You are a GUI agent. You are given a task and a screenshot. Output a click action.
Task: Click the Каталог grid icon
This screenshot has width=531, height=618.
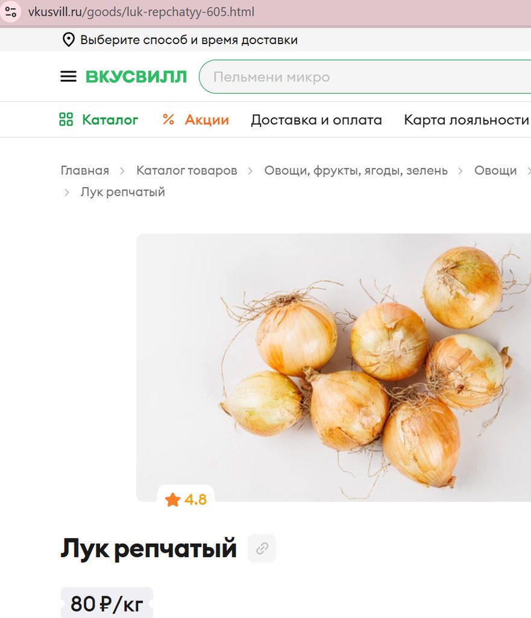point(66,119)
